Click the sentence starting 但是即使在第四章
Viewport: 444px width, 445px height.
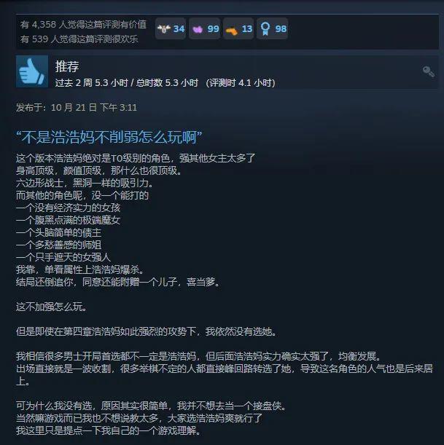click(147, 331)
